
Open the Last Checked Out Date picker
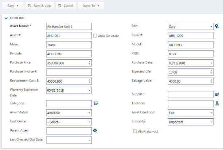click(x=90, y=140)
